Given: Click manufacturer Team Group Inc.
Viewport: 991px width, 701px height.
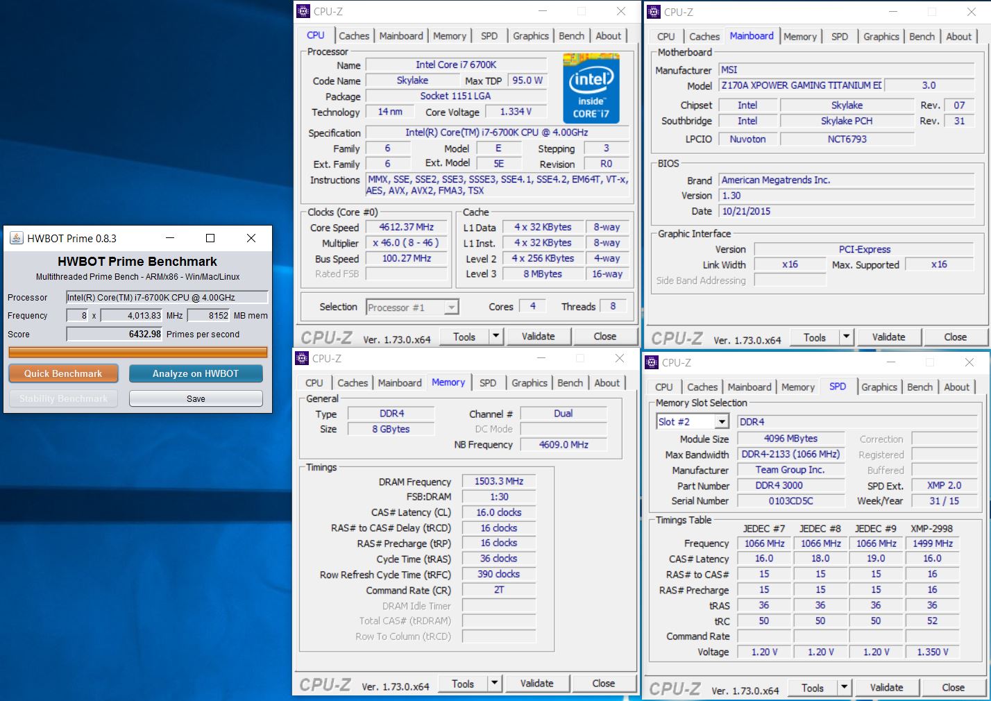Looking at the screenshot, I should (790, 470).
